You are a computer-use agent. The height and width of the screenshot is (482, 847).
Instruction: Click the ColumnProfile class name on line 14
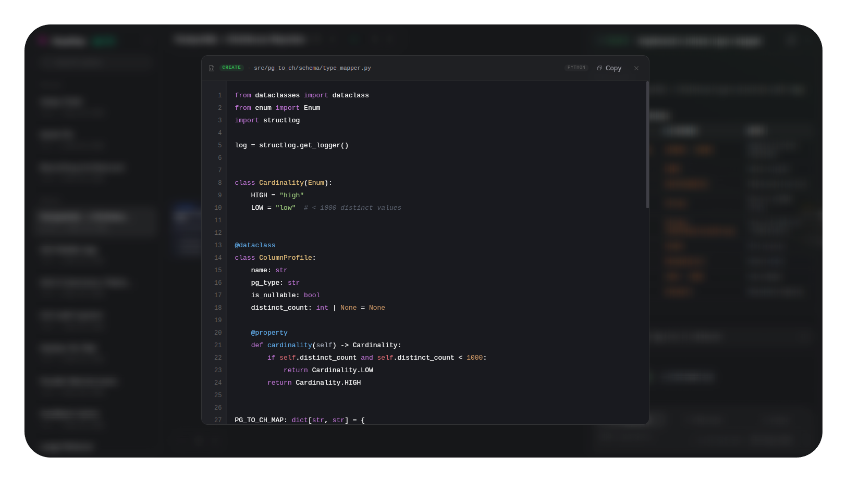pos(285,257)
